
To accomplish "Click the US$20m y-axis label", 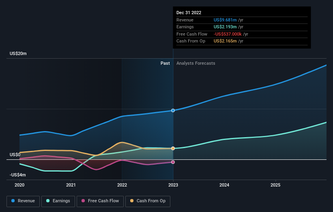I will point(18,53).
